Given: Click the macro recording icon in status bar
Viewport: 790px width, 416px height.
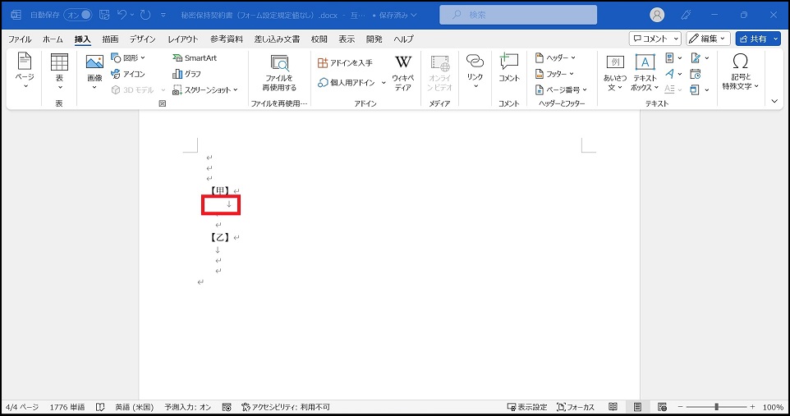Looking at the screenshot, I should click(227, 407).
